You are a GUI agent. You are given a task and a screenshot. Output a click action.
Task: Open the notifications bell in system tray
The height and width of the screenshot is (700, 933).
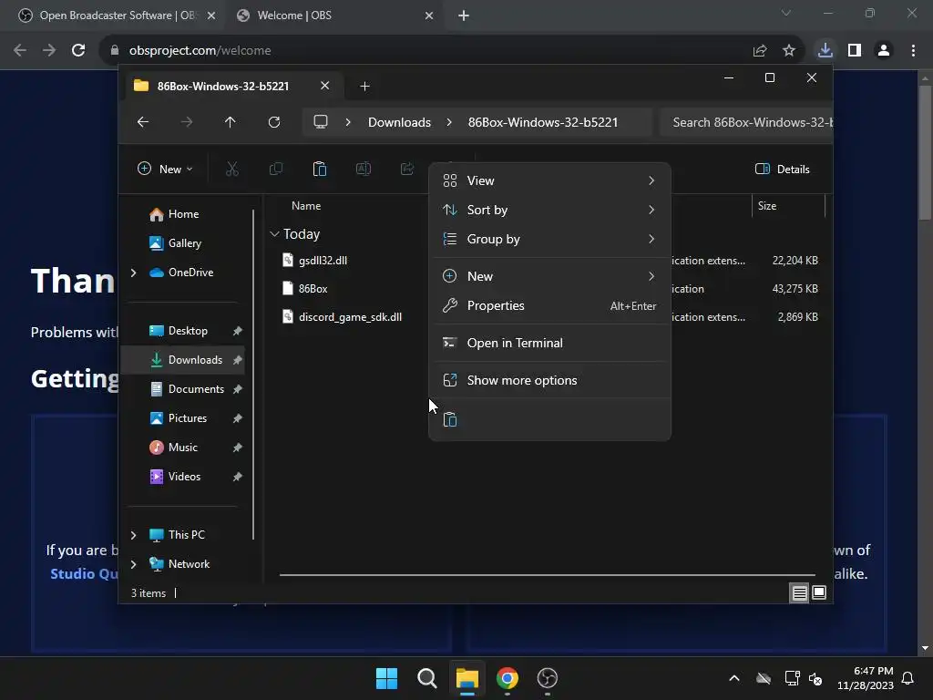[908, 678]
